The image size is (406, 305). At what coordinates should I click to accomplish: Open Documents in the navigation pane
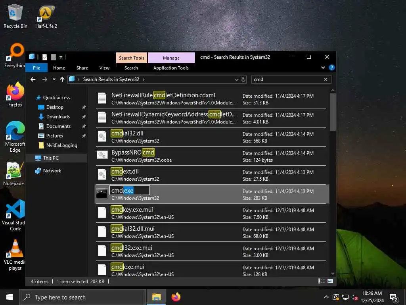pyautogui.click(x=58, y=126)
